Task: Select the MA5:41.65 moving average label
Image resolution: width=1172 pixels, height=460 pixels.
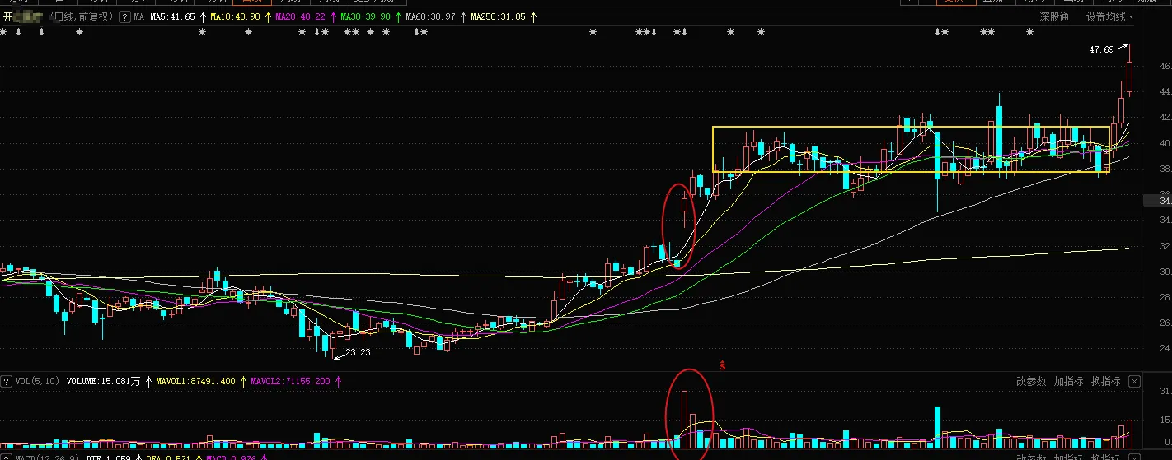Action: pos(171,16)
